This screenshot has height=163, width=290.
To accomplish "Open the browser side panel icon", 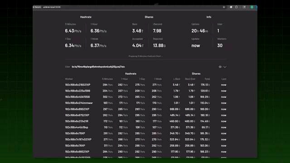I will (x=244, y=7).
